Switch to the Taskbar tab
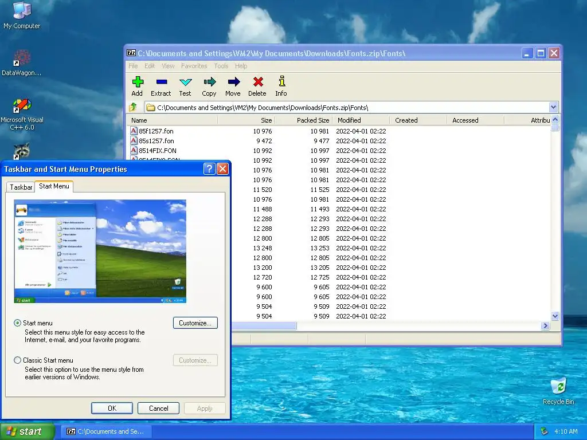This screenshot has width=587, height=440. click(x=21, y=187)
